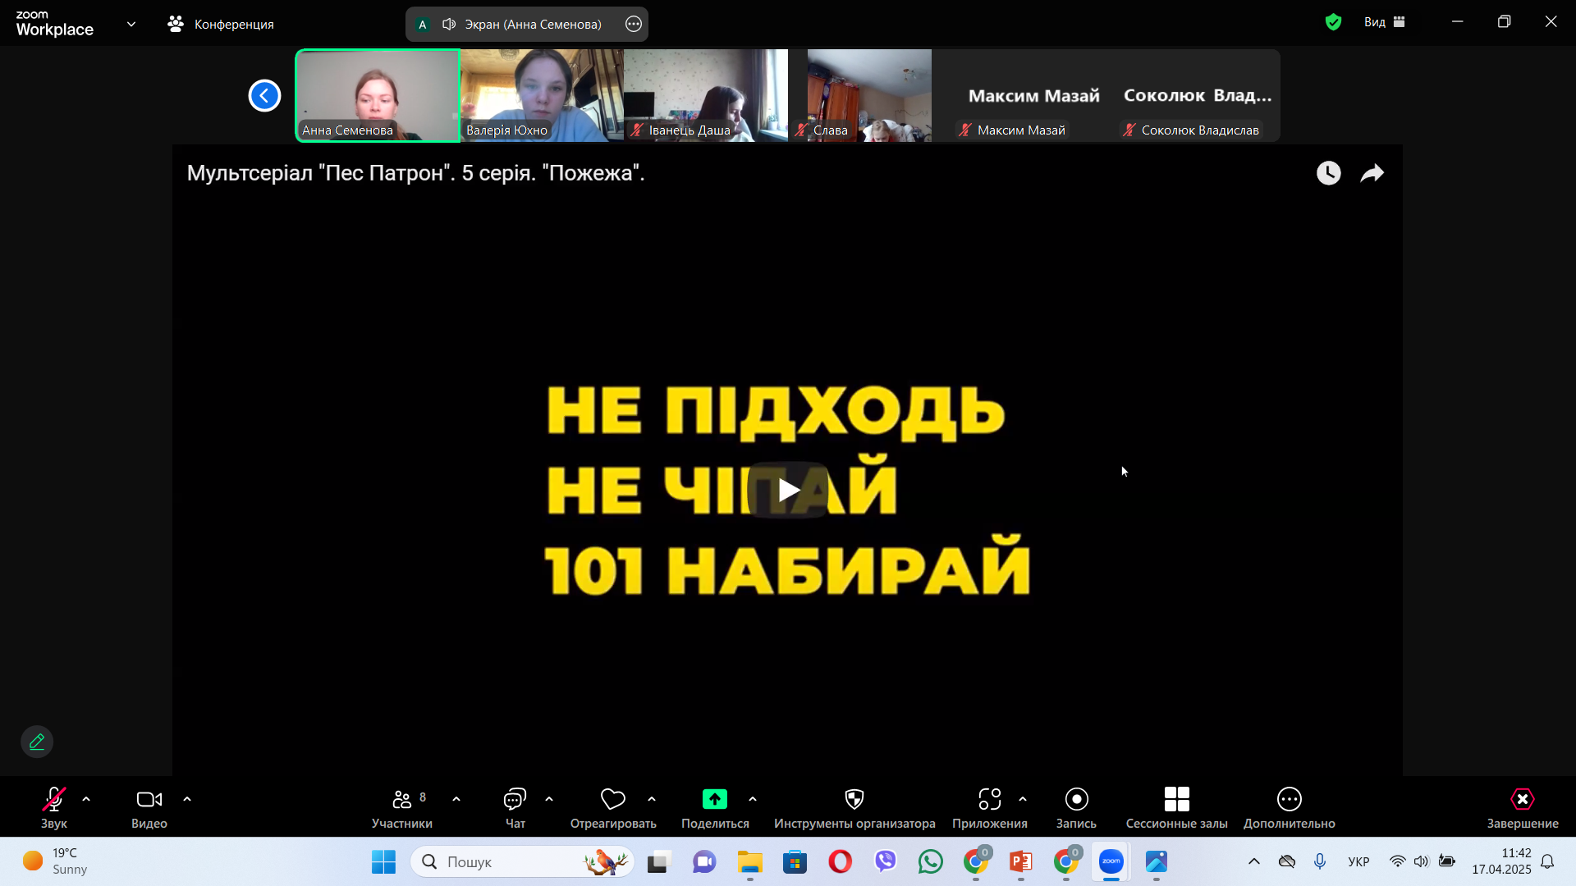Open Microsoft Store from taskbar

[795, 861]
